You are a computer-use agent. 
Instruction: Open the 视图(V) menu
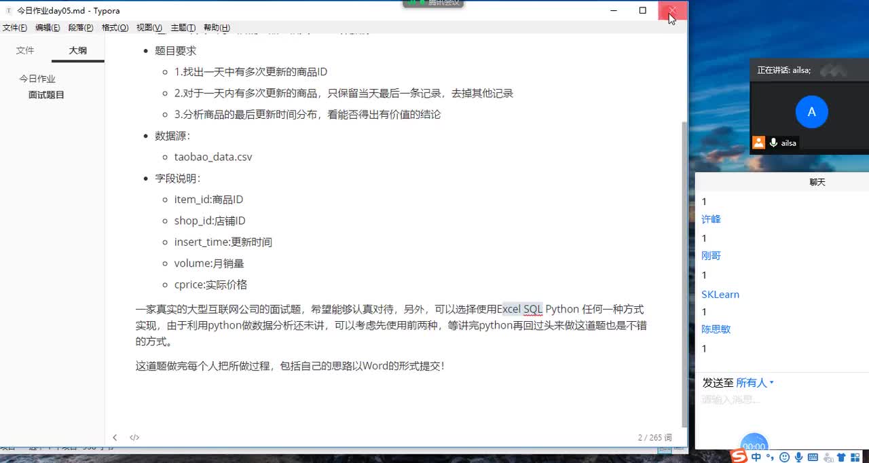[149, 28]
